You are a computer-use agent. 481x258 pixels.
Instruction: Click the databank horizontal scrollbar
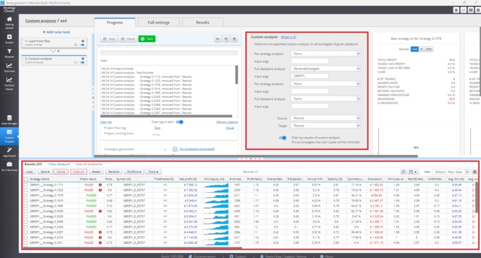point(133,248)
